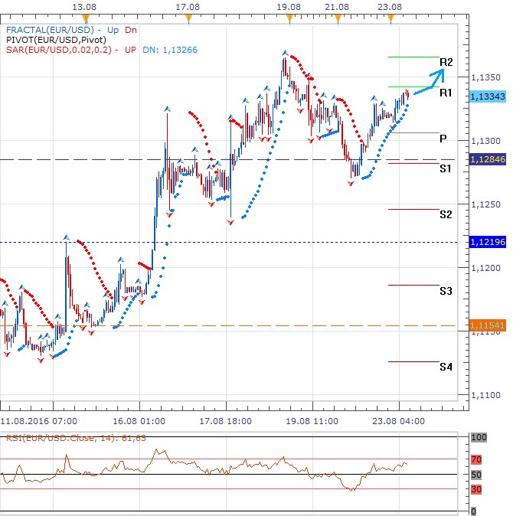Select the S1 support level label

click(445, 168)
